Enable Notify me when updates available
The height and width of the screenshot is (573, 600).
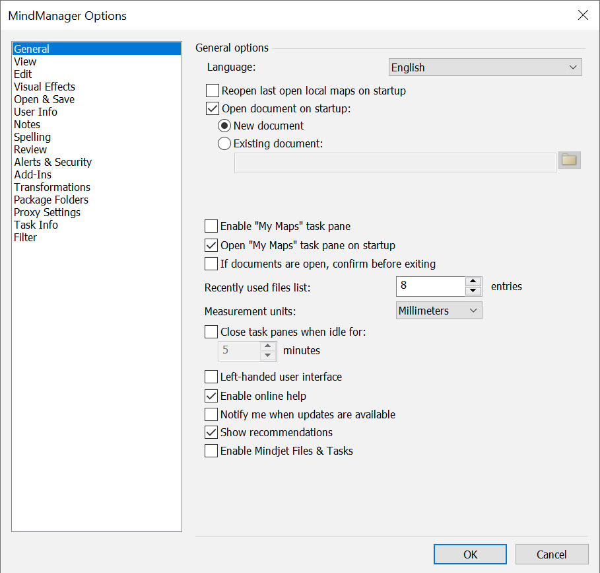pyautogui.click(x=211, y=415)
